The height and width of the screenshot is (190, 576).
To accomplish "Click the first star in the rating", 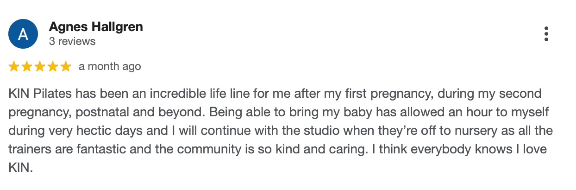I will pyautogui.click(x=14, y=67).
